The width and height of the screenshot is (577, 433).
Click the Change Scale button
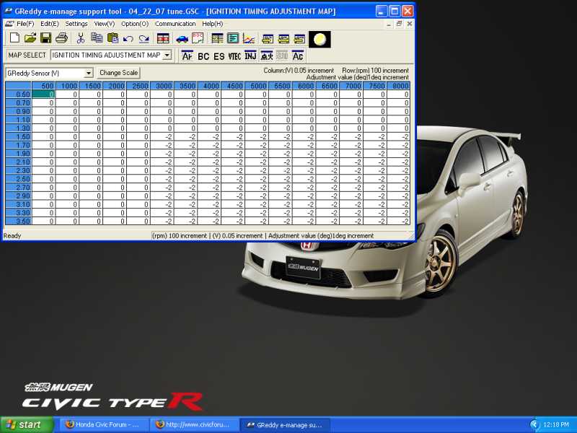coord(118,73)
